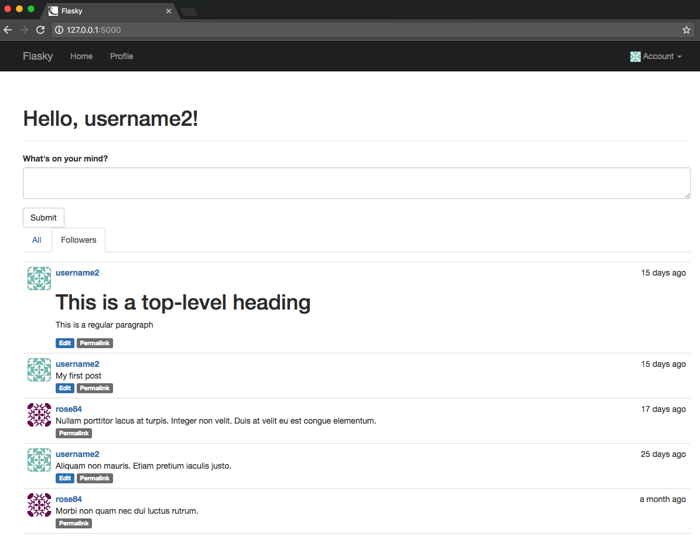The width and height of the screenshot is (700, 543).
Task: Go to Profile in the navbar
Action: (x=121, y=56)
